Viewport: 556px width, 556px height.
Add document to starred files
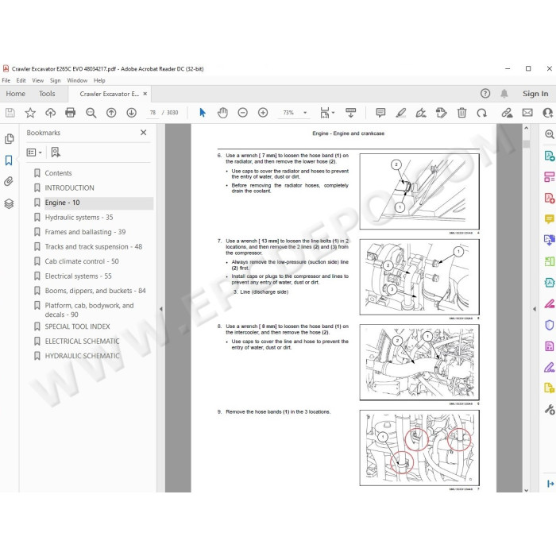(x=30, y=113)
